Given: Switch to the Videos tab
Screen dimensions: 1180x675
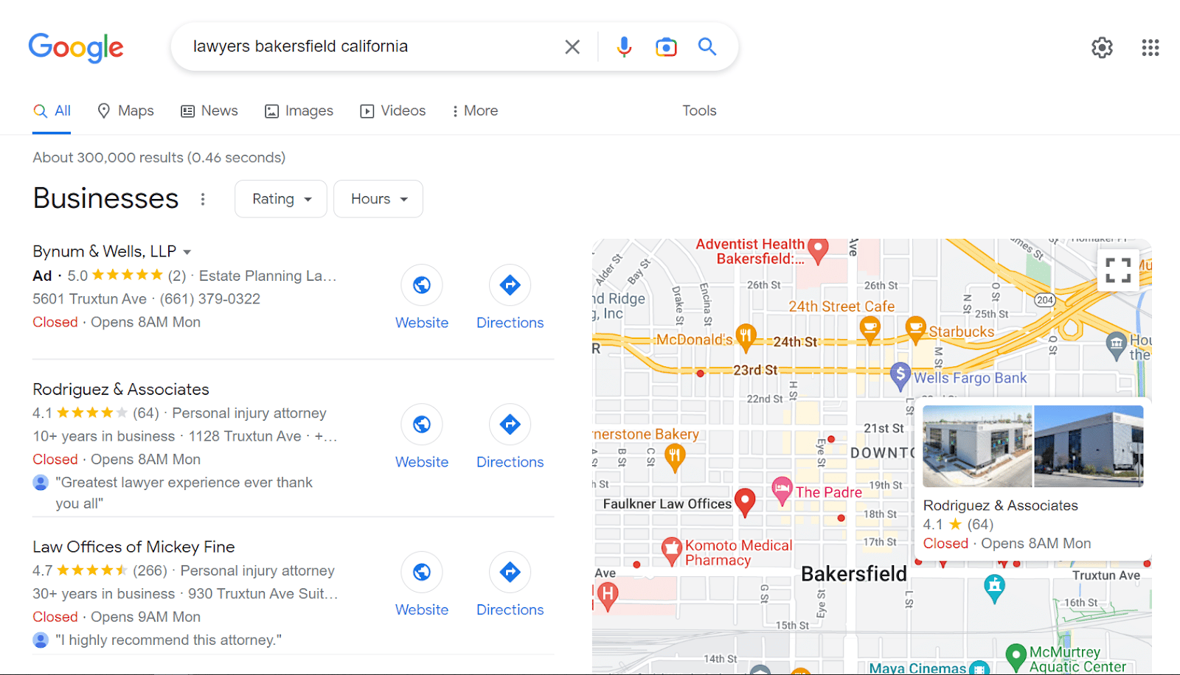Looking at the screenshot, I should coord(392,111).
